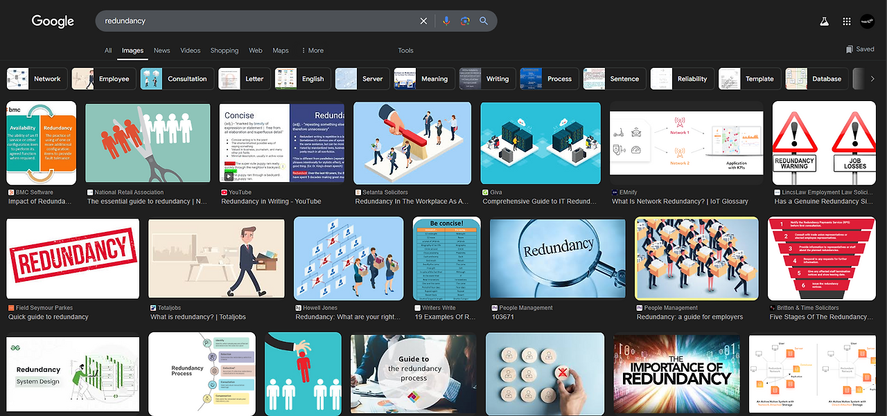Open red REDUNDANCY stamp image
Image resolution: width=887 pixels, height=416 pixels.
pyautogui.click(x=73, y=259)
